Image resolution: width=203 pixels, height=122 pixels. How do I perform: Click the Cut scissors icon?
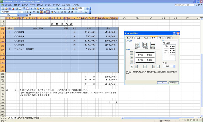coord(31,8)
